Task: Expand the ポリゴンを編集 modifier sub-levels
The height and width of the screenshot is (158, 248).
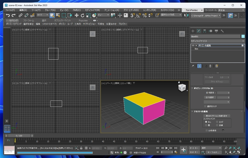Action: point(196,46)
